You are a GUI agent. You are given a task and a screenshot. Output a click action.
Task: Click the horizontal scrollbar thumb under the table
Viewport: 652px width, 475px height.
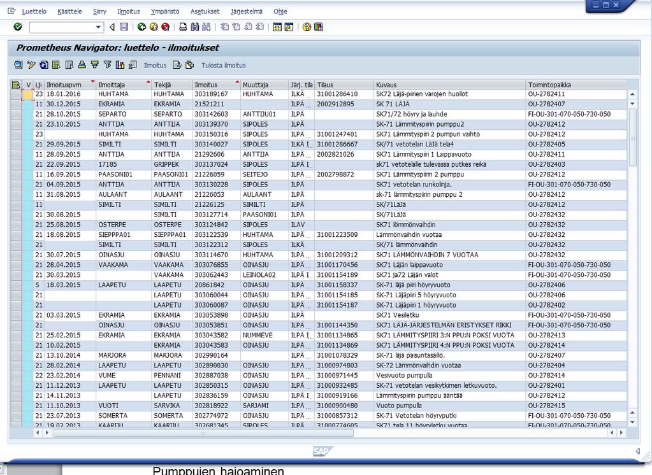(x=203, y=432)
